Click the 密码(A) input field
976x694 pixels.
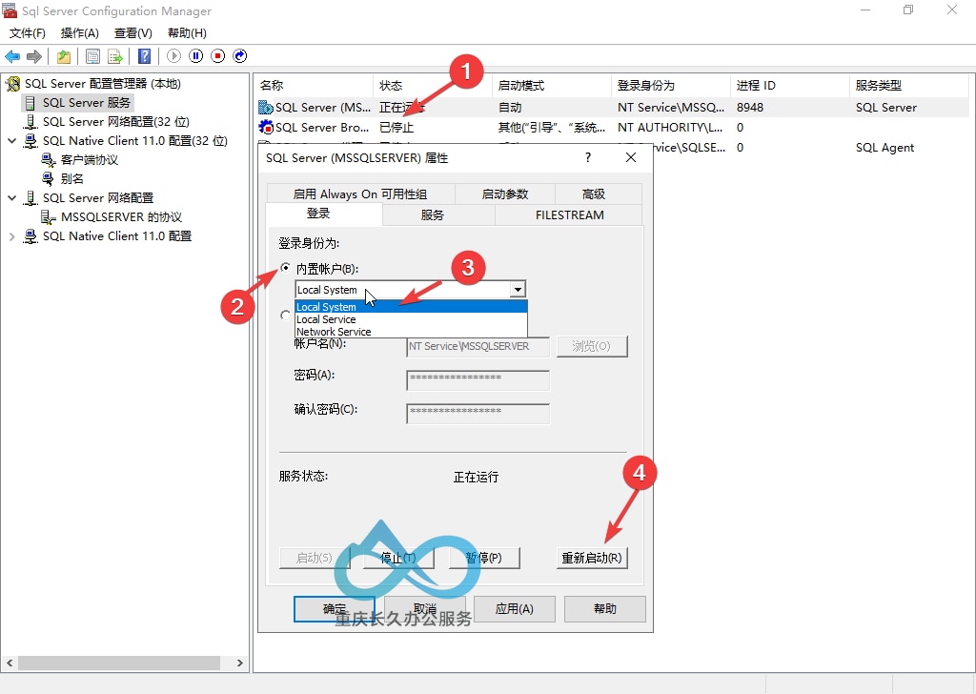(x=478, y=379)
